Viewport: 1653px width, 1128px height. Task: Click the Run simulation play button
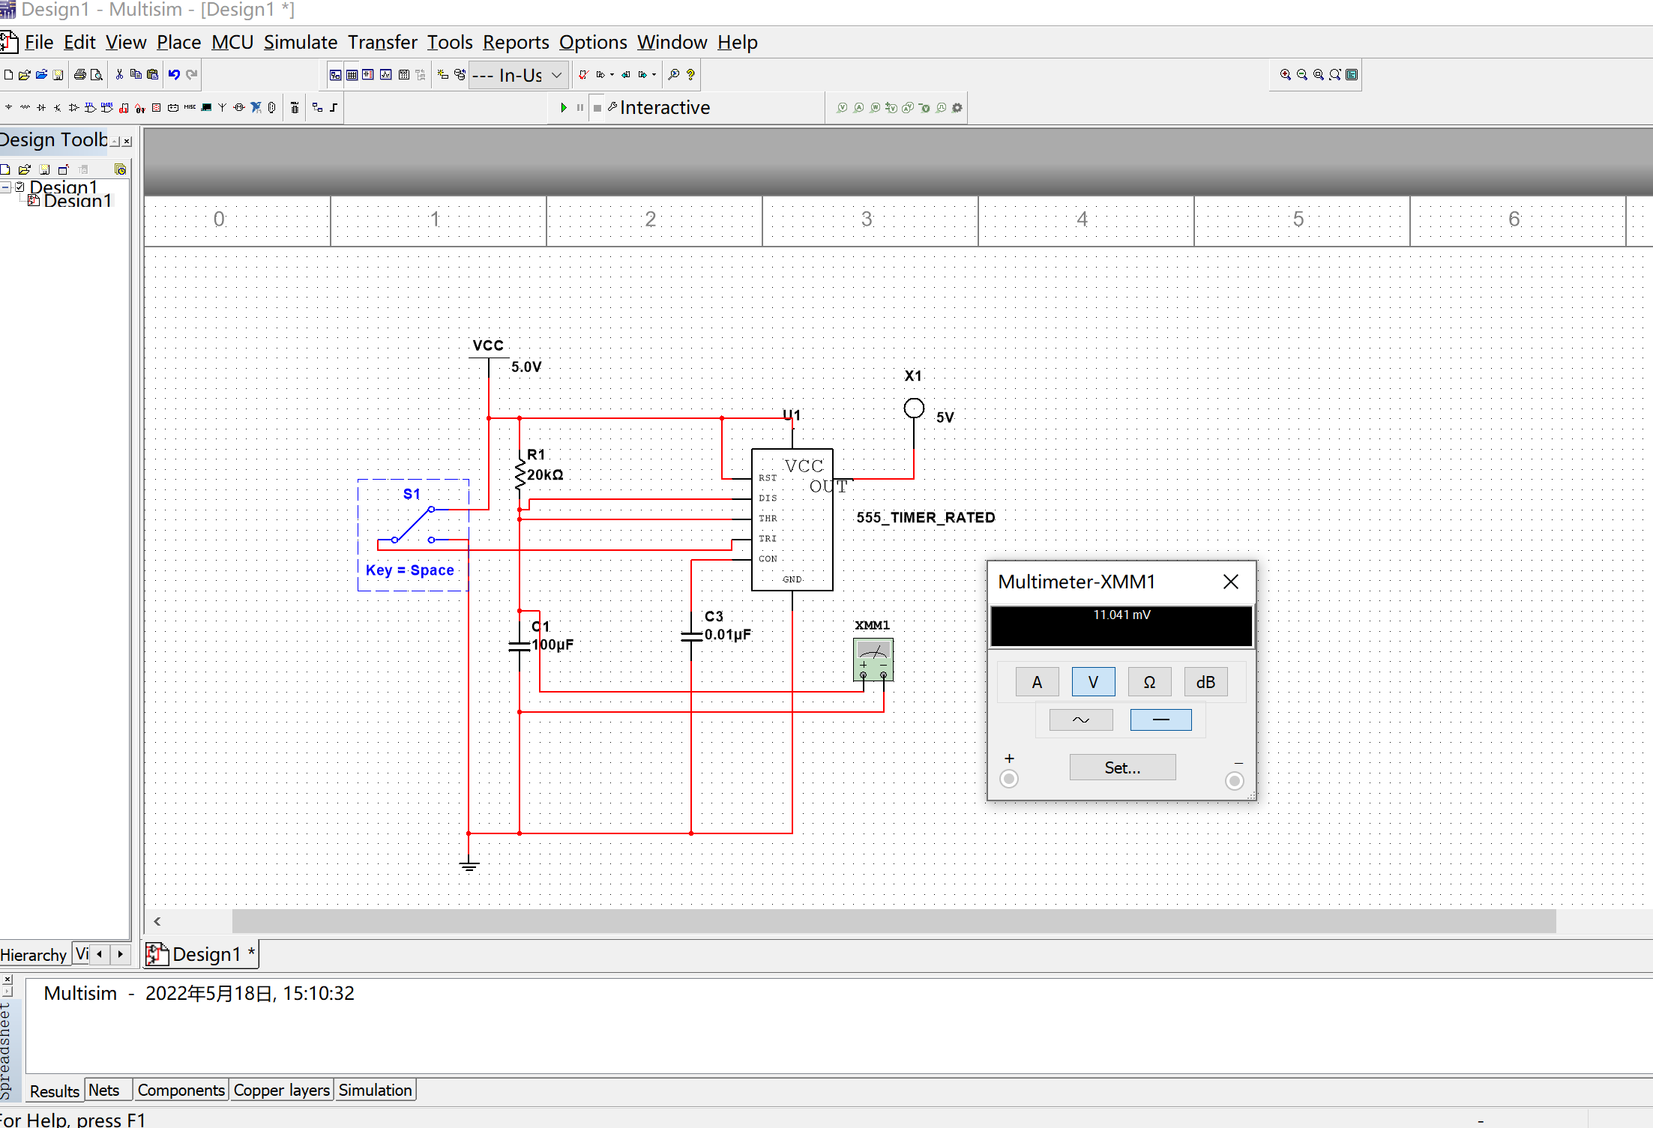563,108
